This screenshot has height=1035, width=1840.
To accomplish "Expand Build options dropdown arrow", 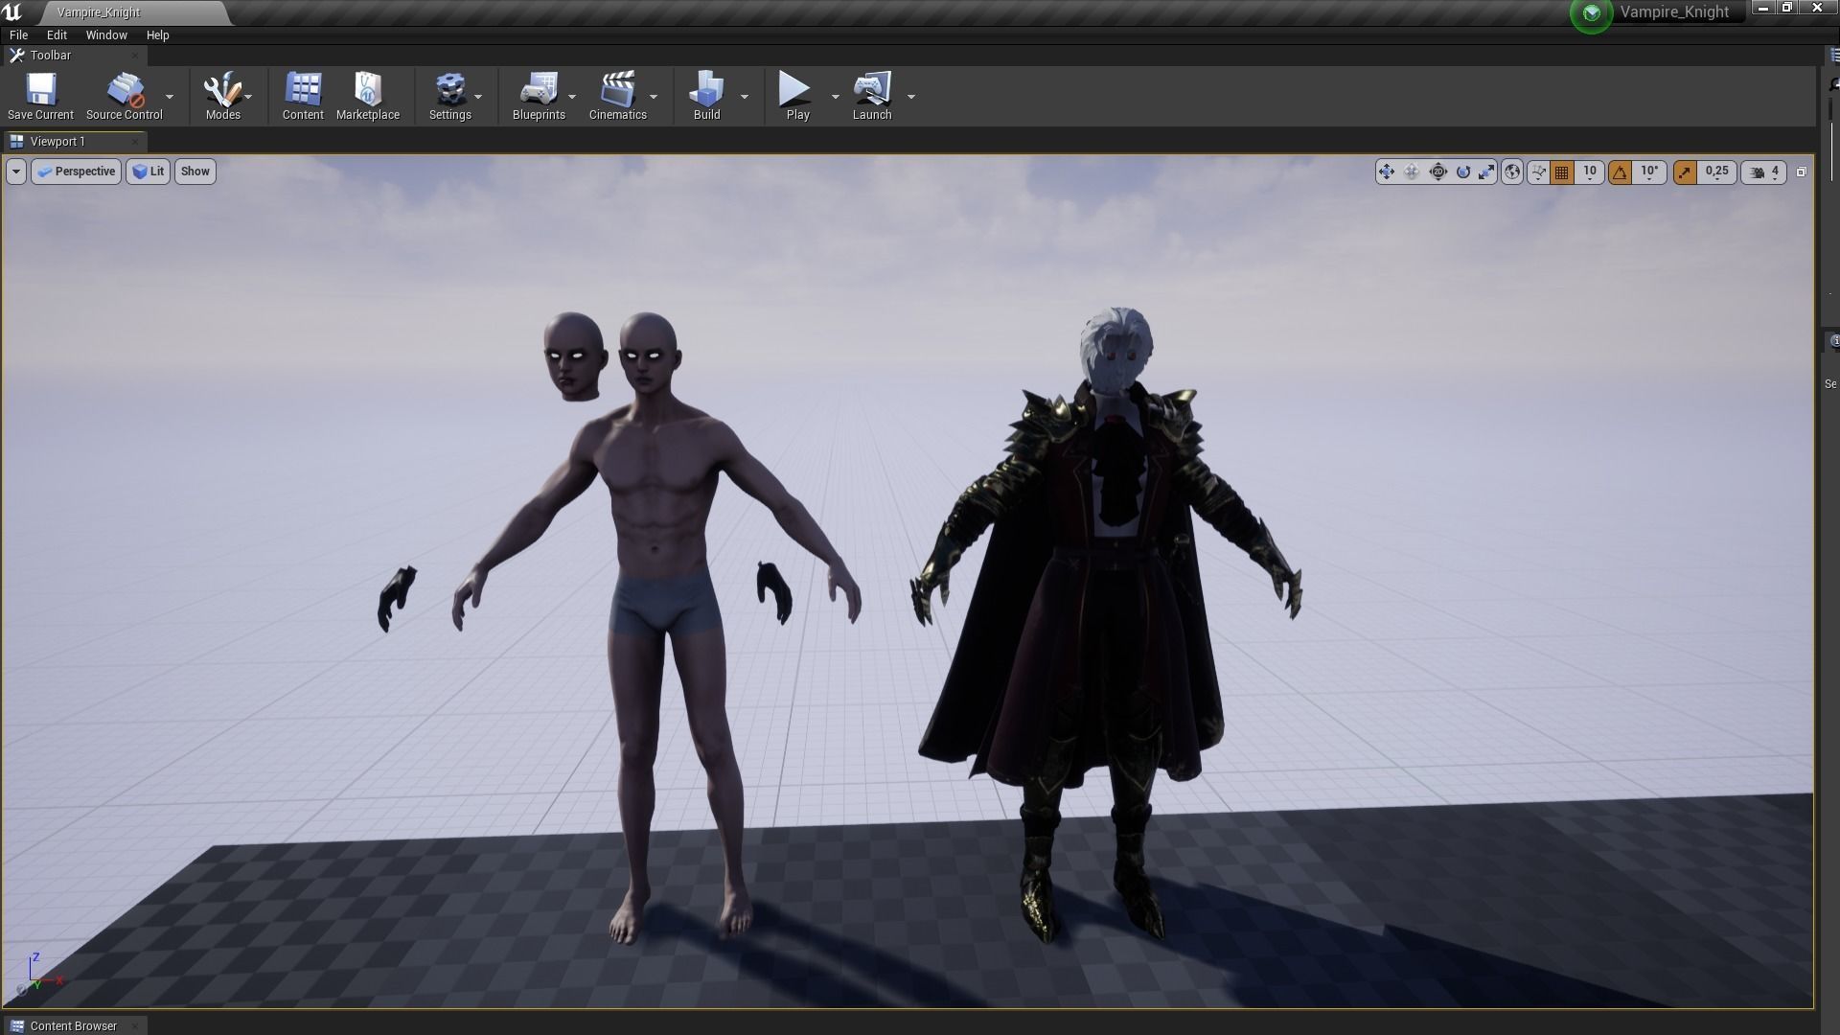I will (745, 97).
